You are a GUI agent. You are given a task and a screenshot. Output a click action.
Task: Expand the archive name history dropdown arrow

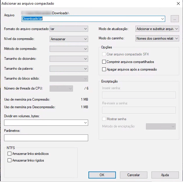[x=163, y=19]
